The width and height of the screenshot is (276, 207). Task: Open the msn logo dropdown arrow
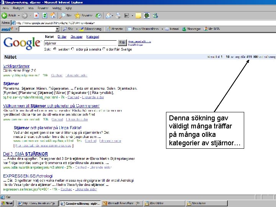16,29
